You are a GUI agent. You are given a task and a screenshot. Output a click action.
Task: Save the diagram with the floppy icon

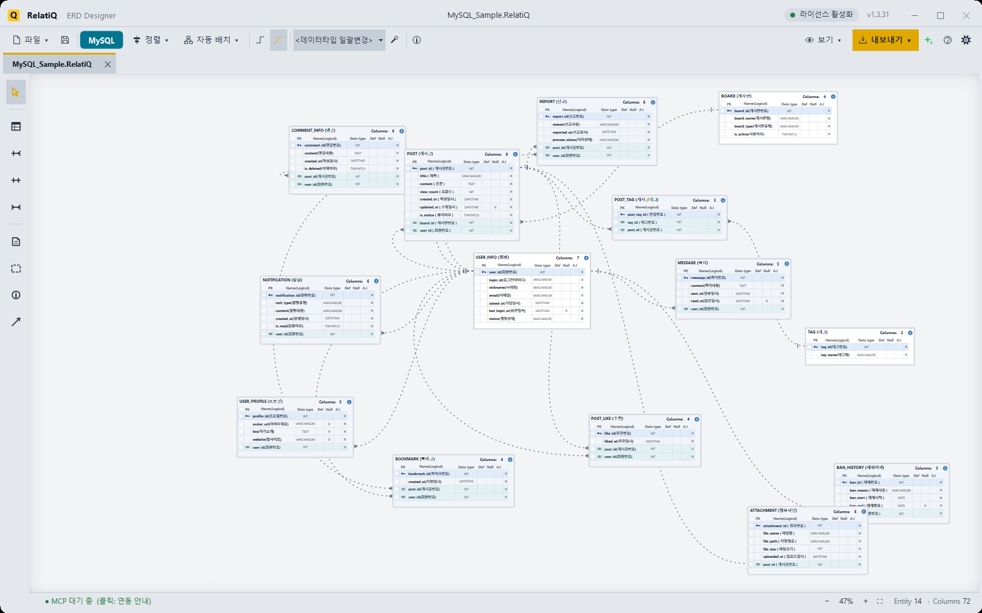coord(65,40)
